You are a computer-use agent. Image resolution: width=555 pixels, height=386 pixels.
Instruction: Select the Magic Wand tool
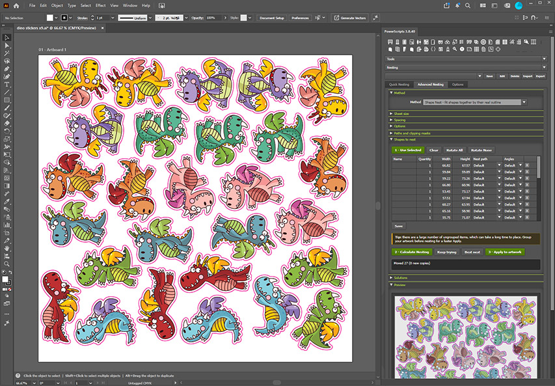(7, 53)
